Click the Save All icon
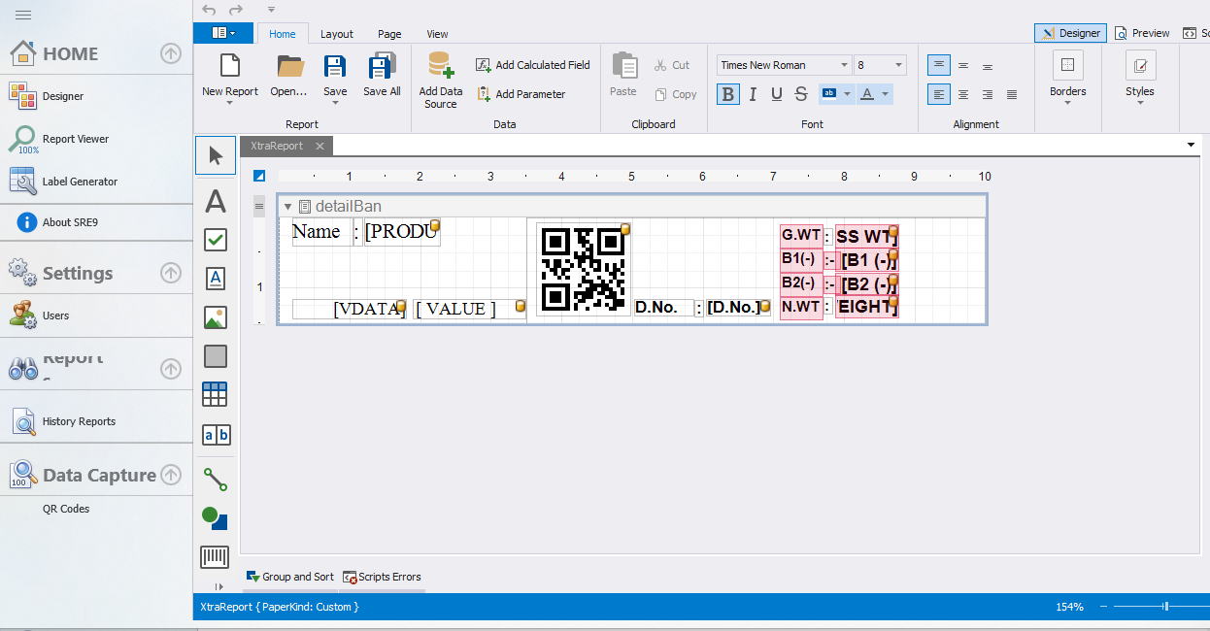This screenshot has height=631, width=1210. pos(382,68)
